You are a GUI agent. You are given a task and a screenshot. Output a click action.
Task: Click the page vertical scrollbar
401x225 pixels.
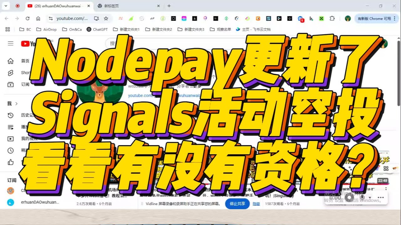[x=398, y=73]
